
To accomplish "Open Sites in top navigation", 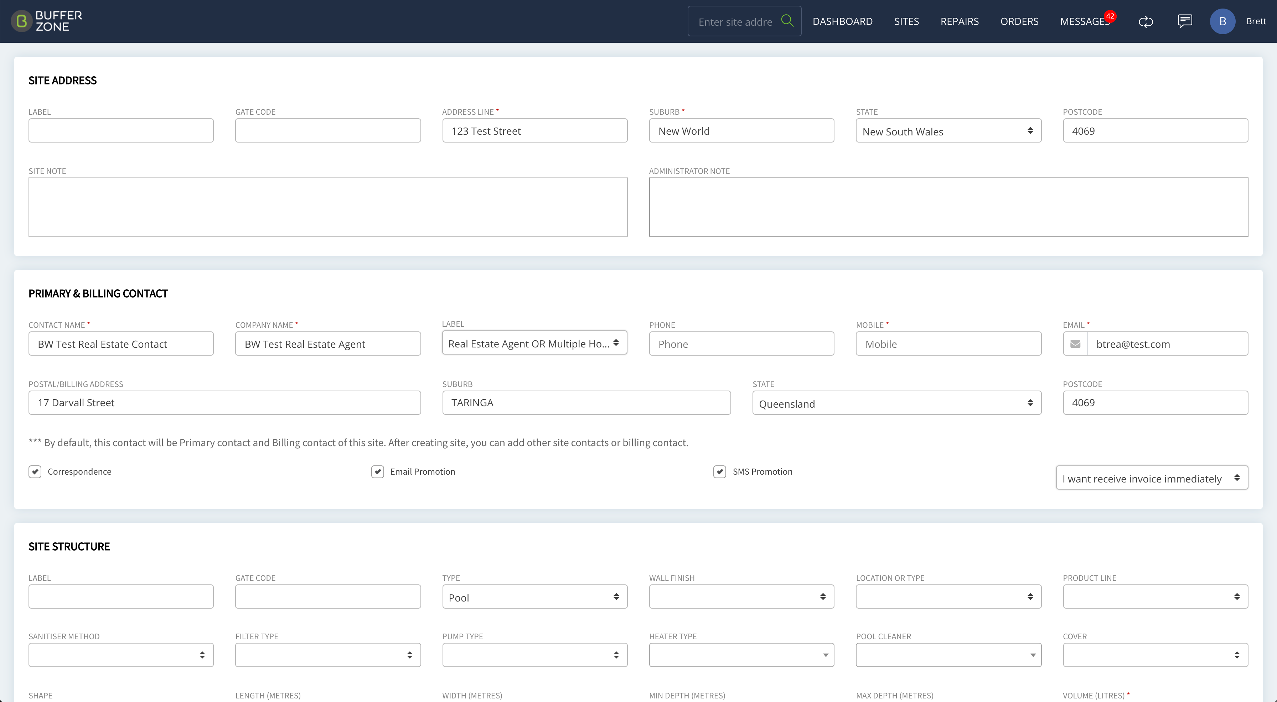I will 906,21.
